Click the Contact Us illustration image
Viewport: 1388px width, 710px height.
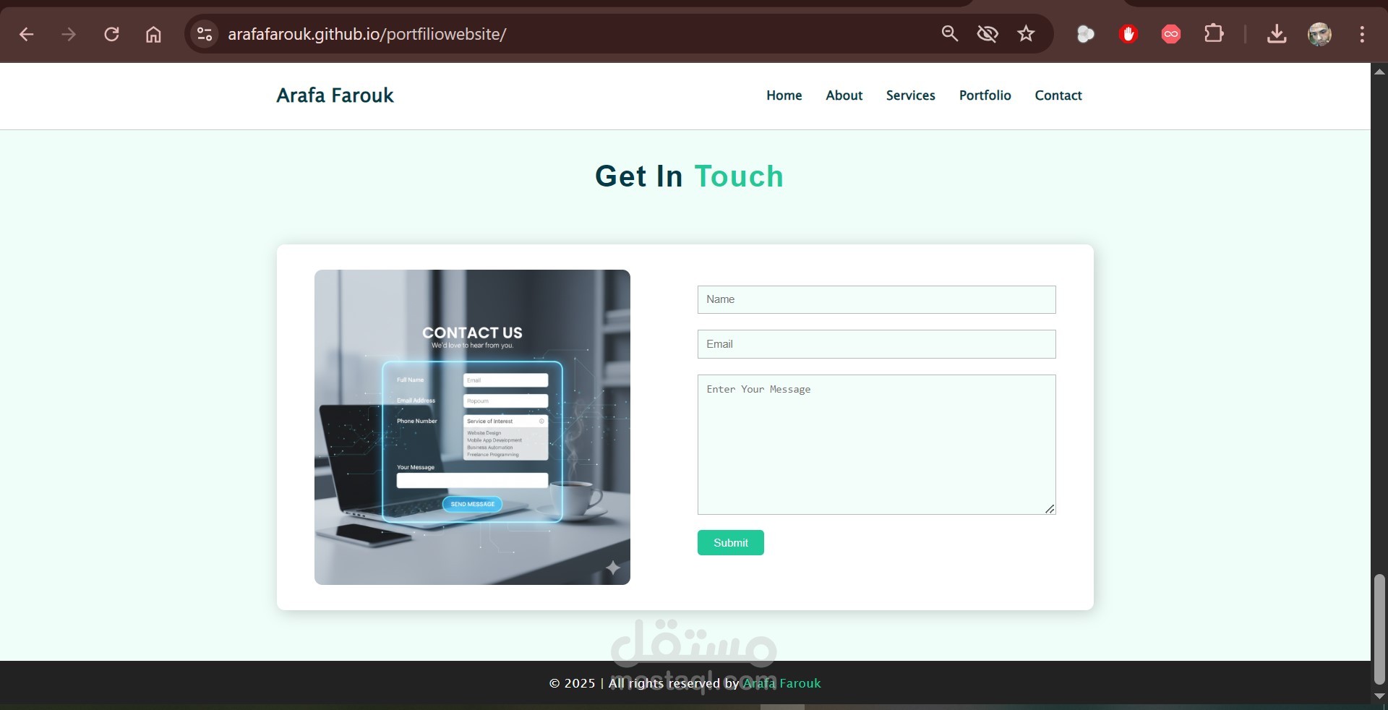tap(472, 427)
